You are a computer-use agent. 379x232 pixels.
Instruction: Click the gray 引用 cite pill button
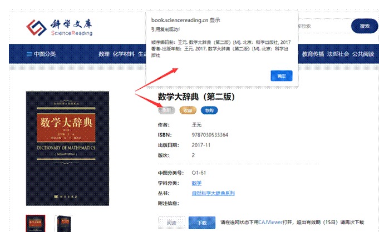click(x=166, y=110)
